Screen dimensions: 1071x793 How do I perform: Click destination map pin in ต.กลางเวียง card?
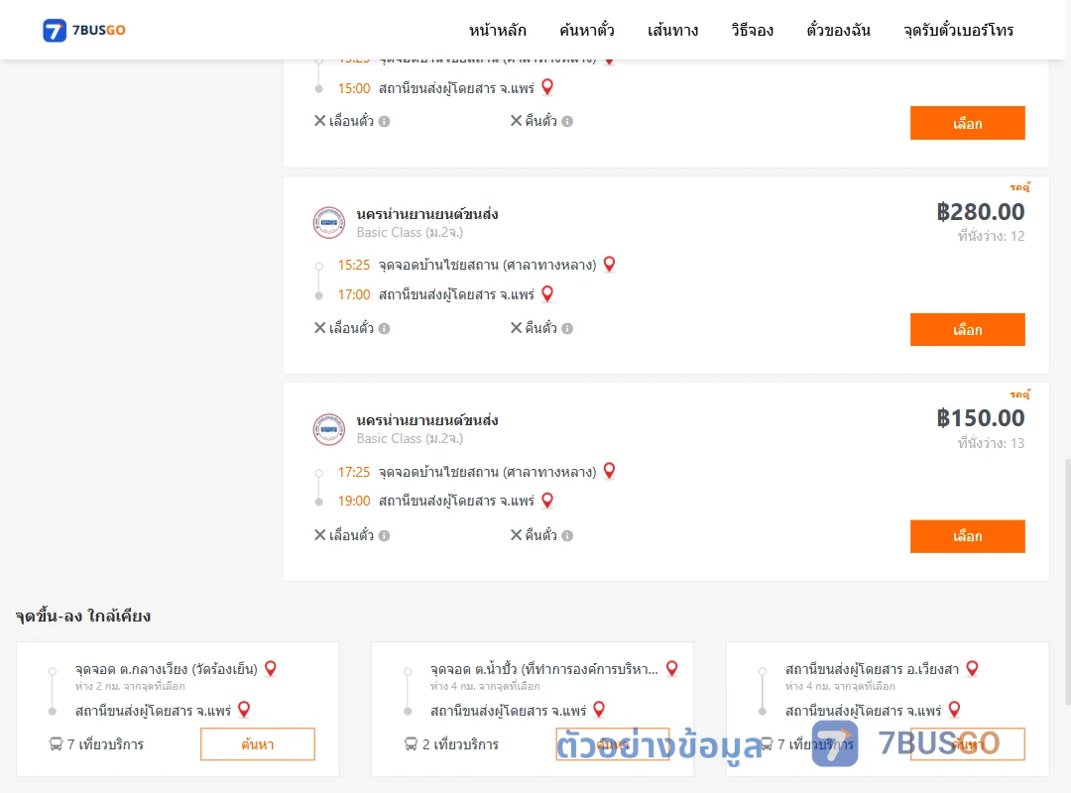click(x=244, y=710)
